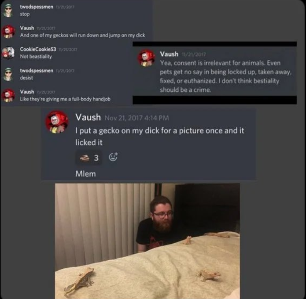Click twodspessmen username above "stop"

coord(37,7)
